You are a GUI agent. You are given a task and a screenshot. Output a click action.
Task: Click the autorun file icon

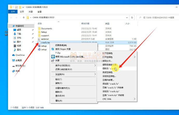point(39,39)
